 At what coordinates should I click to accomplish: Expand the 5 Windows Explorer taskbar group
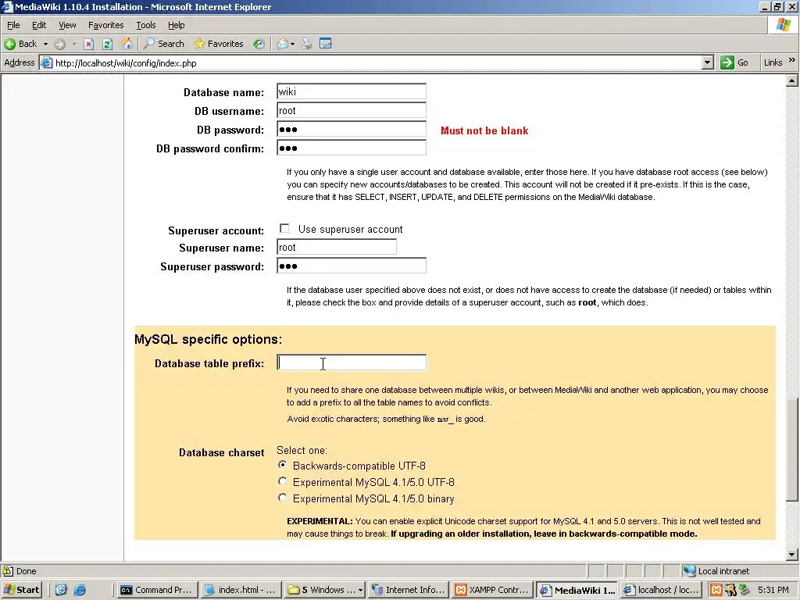click(x=360, y=590)
